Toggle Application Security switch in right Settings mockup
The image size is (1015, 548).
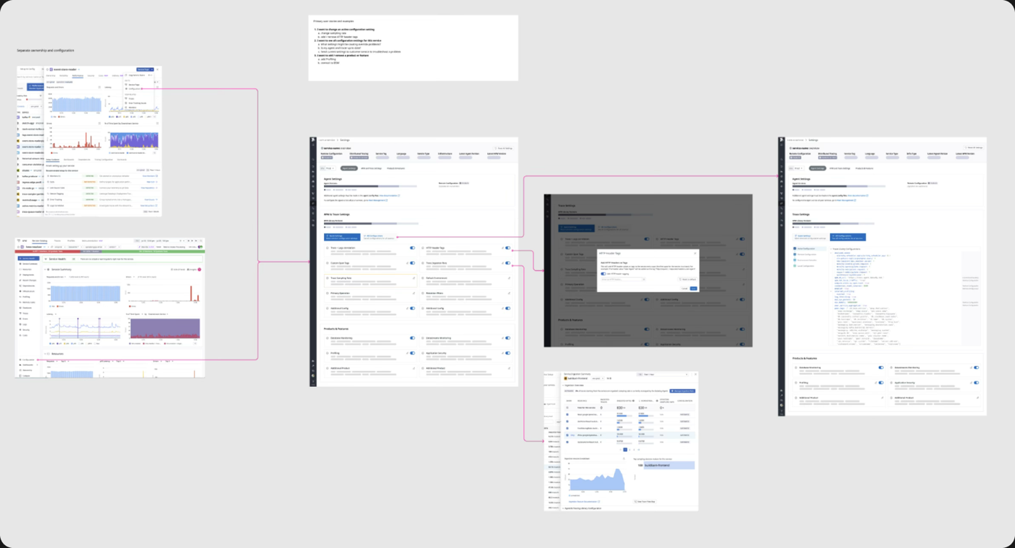point(976,383)
